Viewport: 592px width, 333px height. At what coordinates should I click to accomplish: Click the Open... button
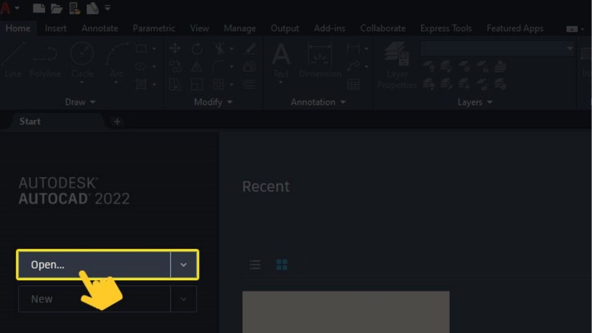click(94, 265)
